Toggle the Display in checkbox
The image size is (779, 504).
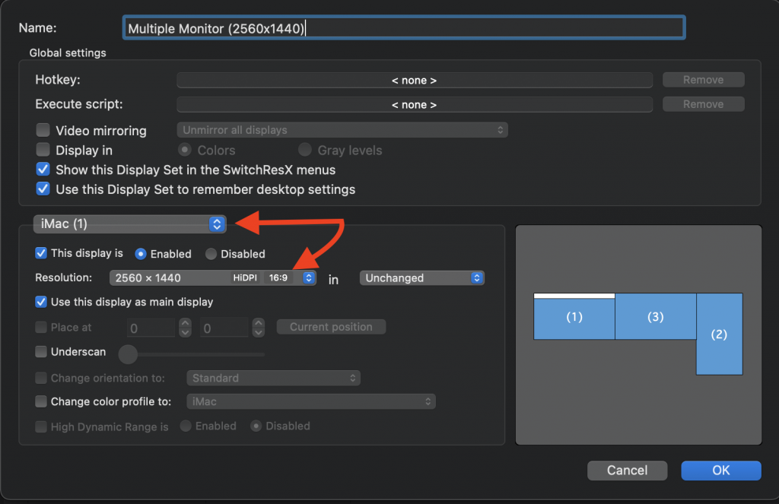pyautogui.click(x=43, y=150)
